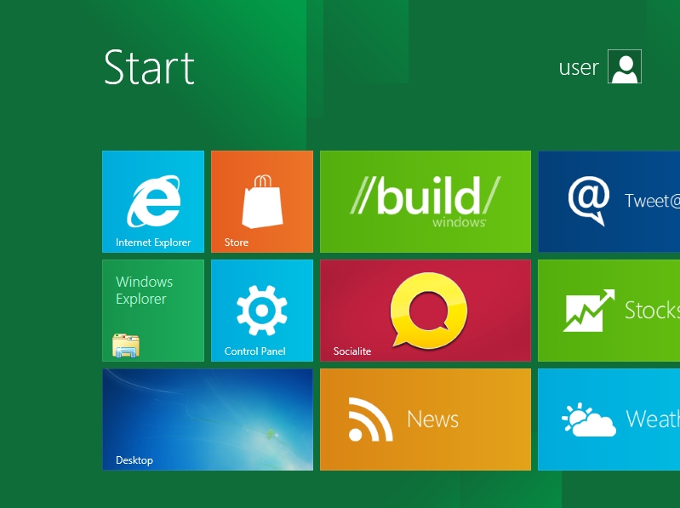Click the 'Control Panel' label text
Image resolution: width=680 pixels, height=508 pixels.
tap(255, 351)
